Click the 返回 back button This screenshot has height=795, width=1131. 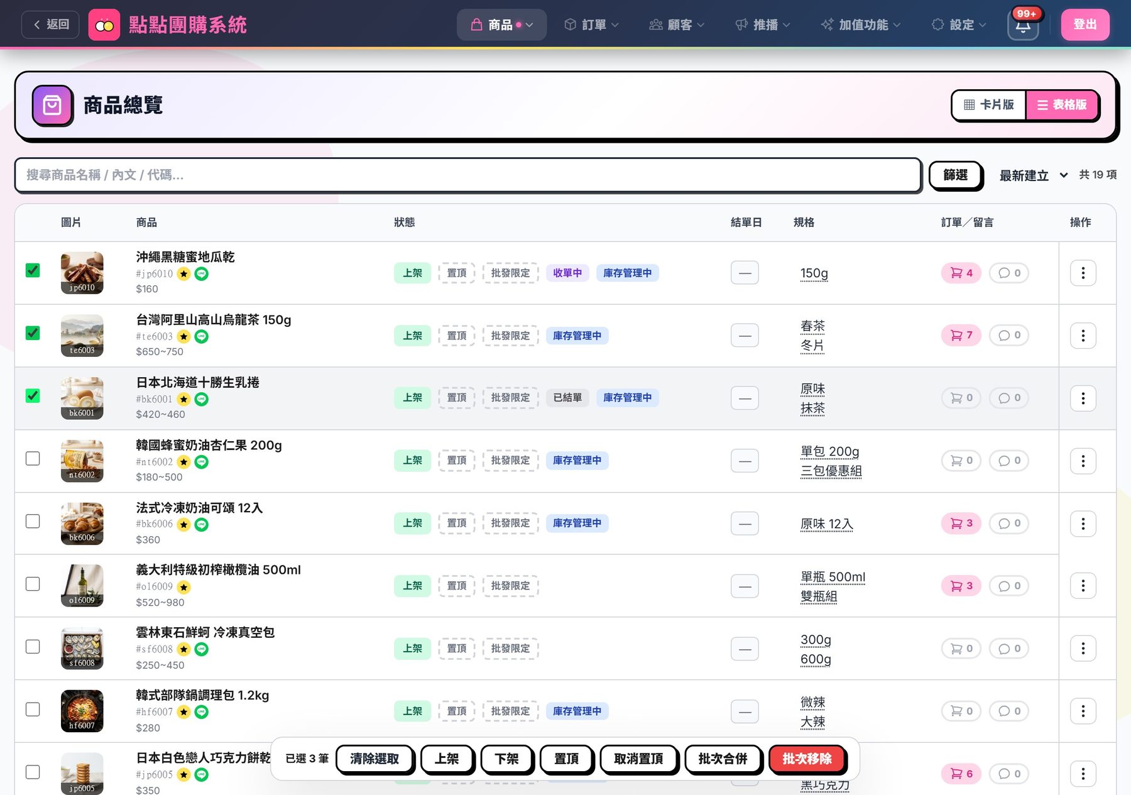51,25
